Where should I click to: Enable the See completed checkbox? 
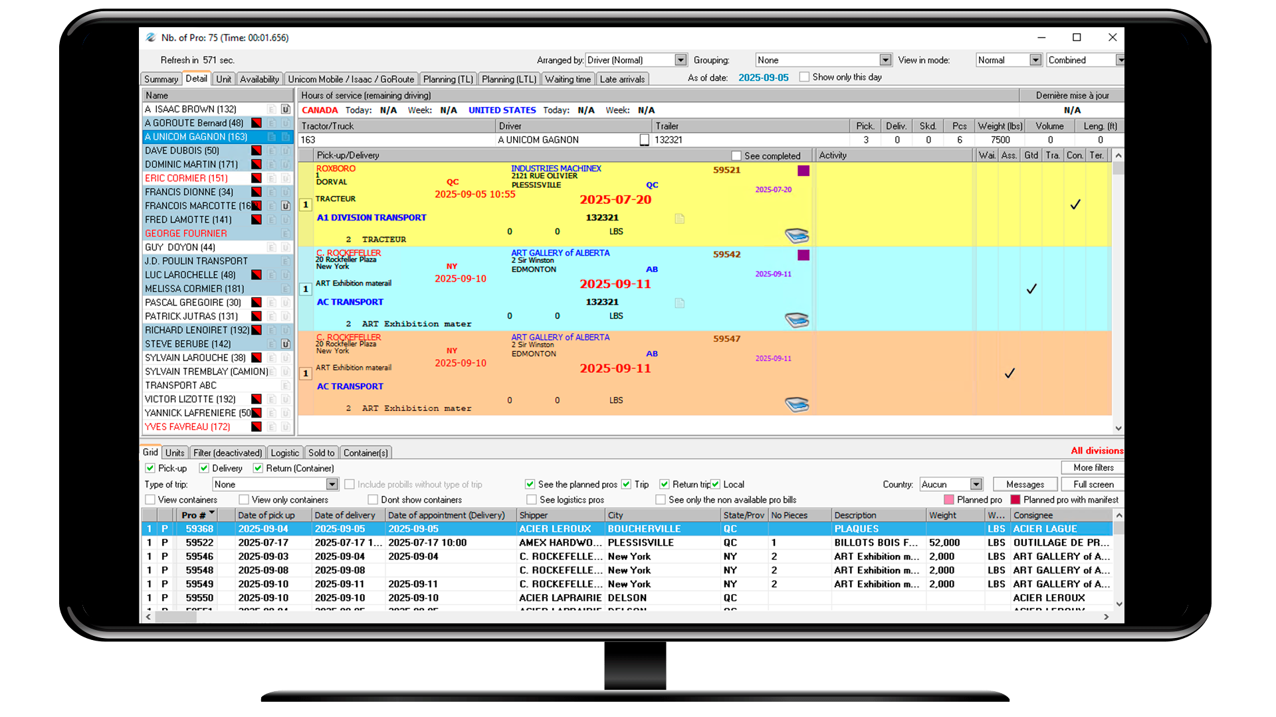coord(736,155)
